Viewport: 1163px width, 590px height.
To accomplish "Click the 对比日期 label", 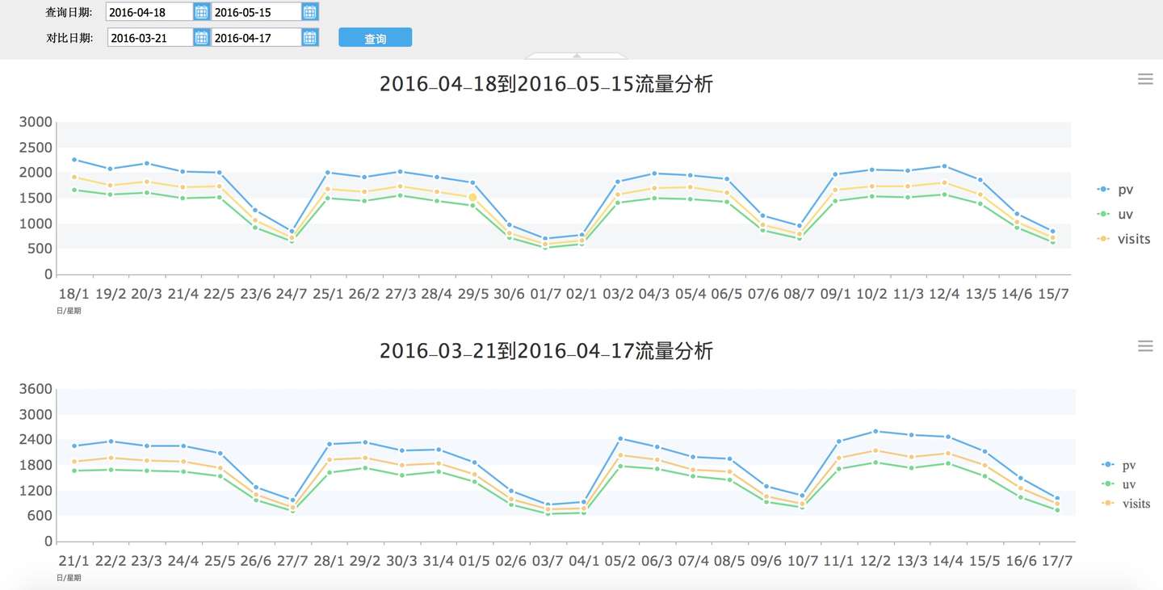I will [x=69, y=37].
